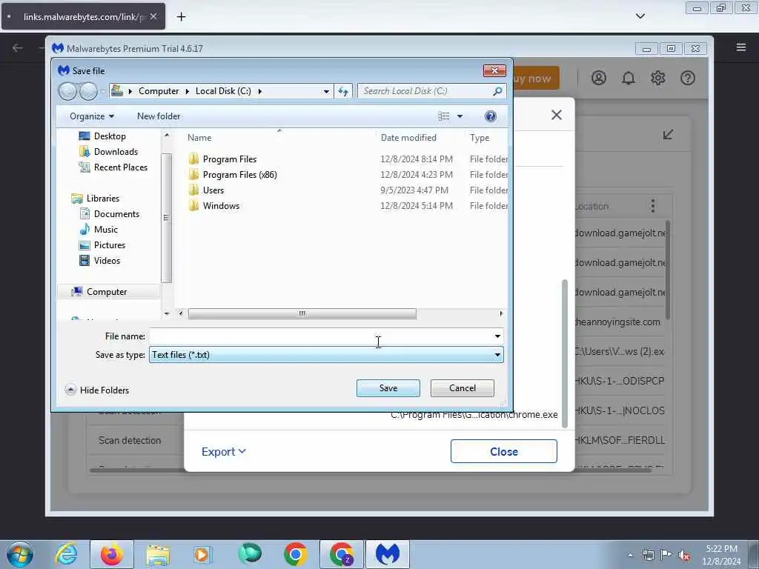Cancel the Save file dialog

click(463, 388)
